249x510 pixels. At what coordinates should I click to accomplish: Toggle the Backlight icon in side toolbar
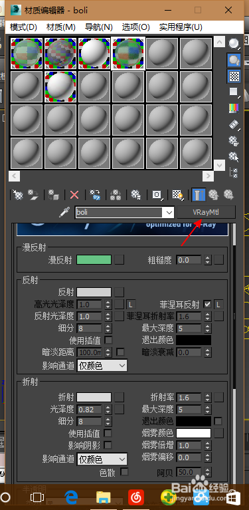pos(234,60)
